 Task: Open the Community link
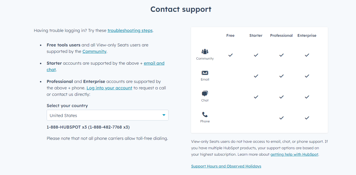coord(94,52)
